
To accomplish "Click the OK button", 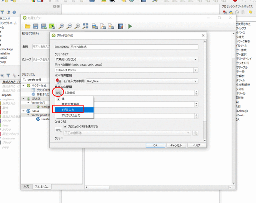I will [x=155, y=145].
